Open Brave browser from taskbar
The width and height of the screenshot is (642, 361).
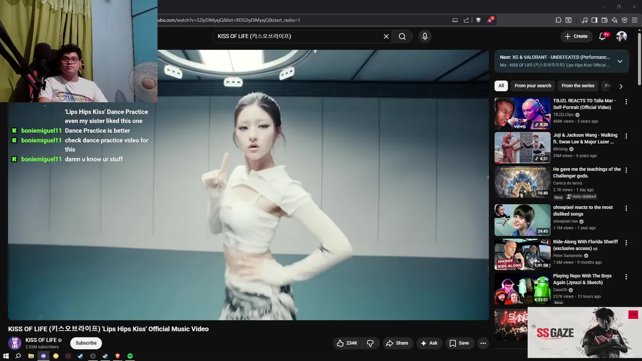click(117, 356)
